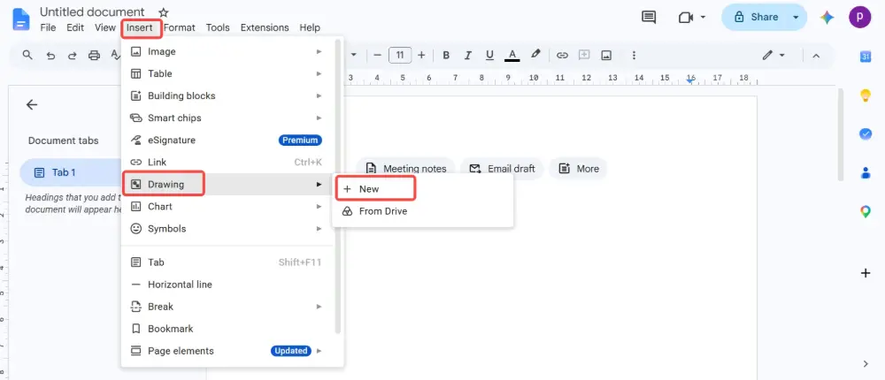Hide the side panel with the chevron

(x=866, y=363)
